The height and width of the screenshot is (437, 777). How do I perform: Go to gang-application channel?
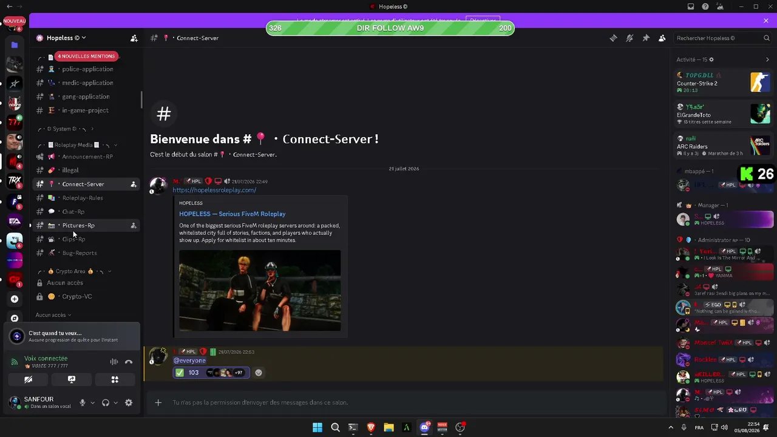click(x=86, y=97)
